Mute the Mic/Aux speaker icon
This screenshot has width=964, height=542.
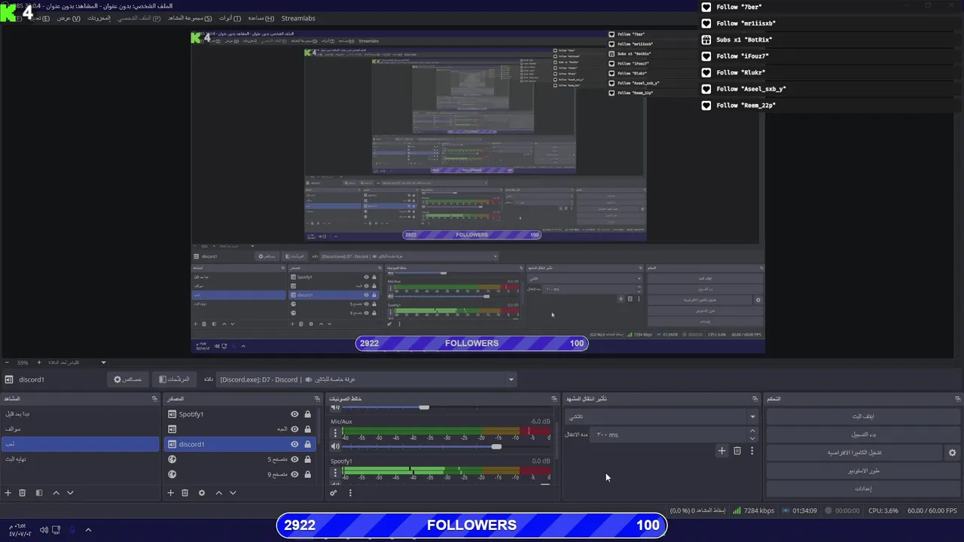(336, 446)
